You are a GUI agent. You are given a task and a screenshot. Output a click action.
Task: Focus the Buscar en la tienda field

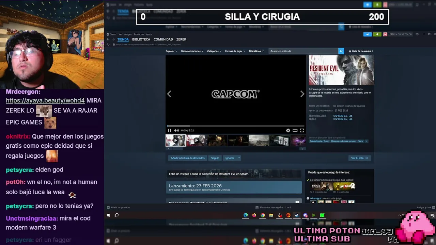pyautogui.click(x=303, y=51)
